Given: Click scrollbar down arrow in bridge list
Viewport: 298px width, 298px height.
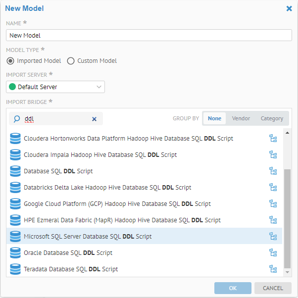Looking at the screenshot, I should 287,272.
